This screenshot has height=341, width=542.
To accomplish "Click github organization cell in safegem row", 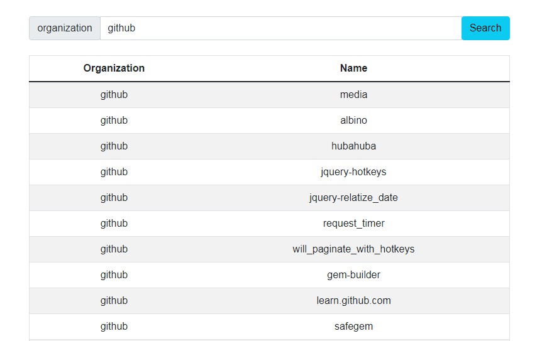I will 114,327.
